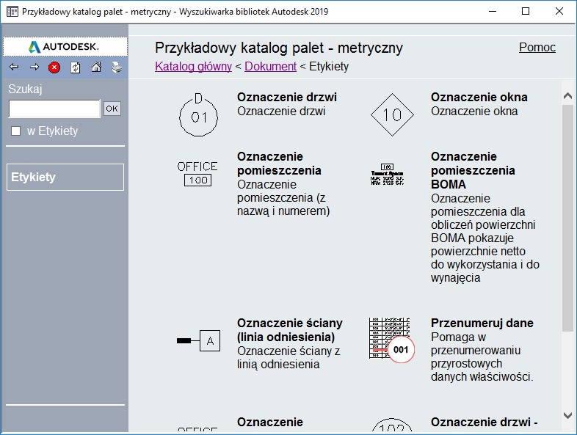
Task: Select the OFFICE 100 room tag thumbnail
Action: tap(197, 174)
